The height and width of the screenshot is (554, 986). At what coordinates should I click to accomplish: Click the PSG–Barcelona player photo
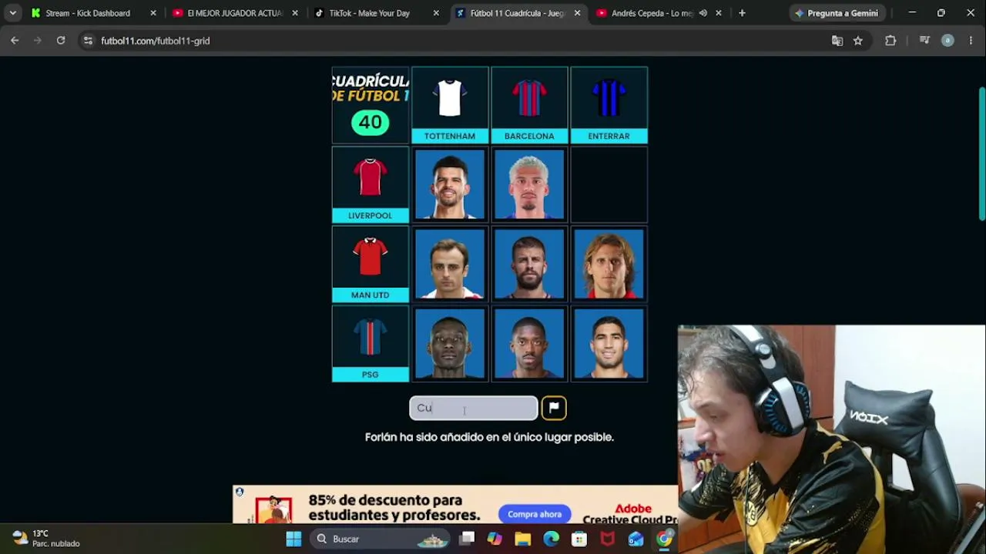(529, 344)
